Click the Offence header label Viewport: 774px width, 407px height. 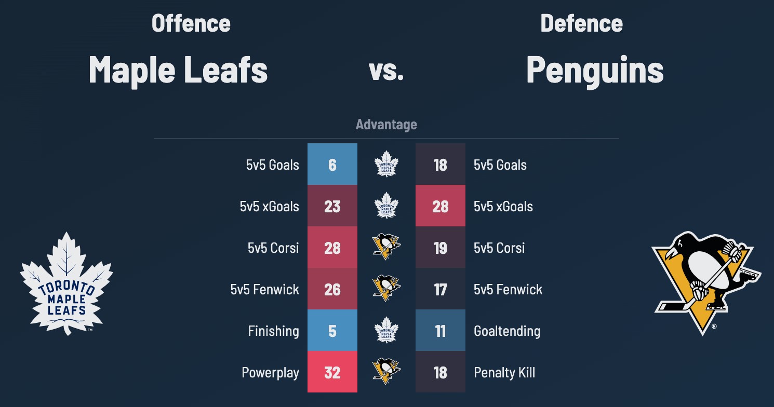[x=191, y=24]
